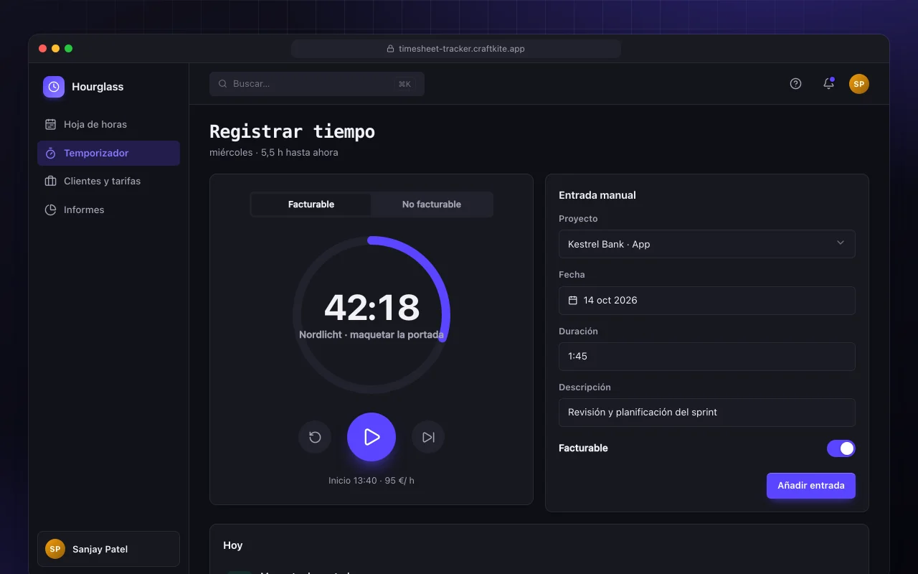Open the help question-mark icon
The height and width of the screenshot is (574, 918).
tap(795, 84)
